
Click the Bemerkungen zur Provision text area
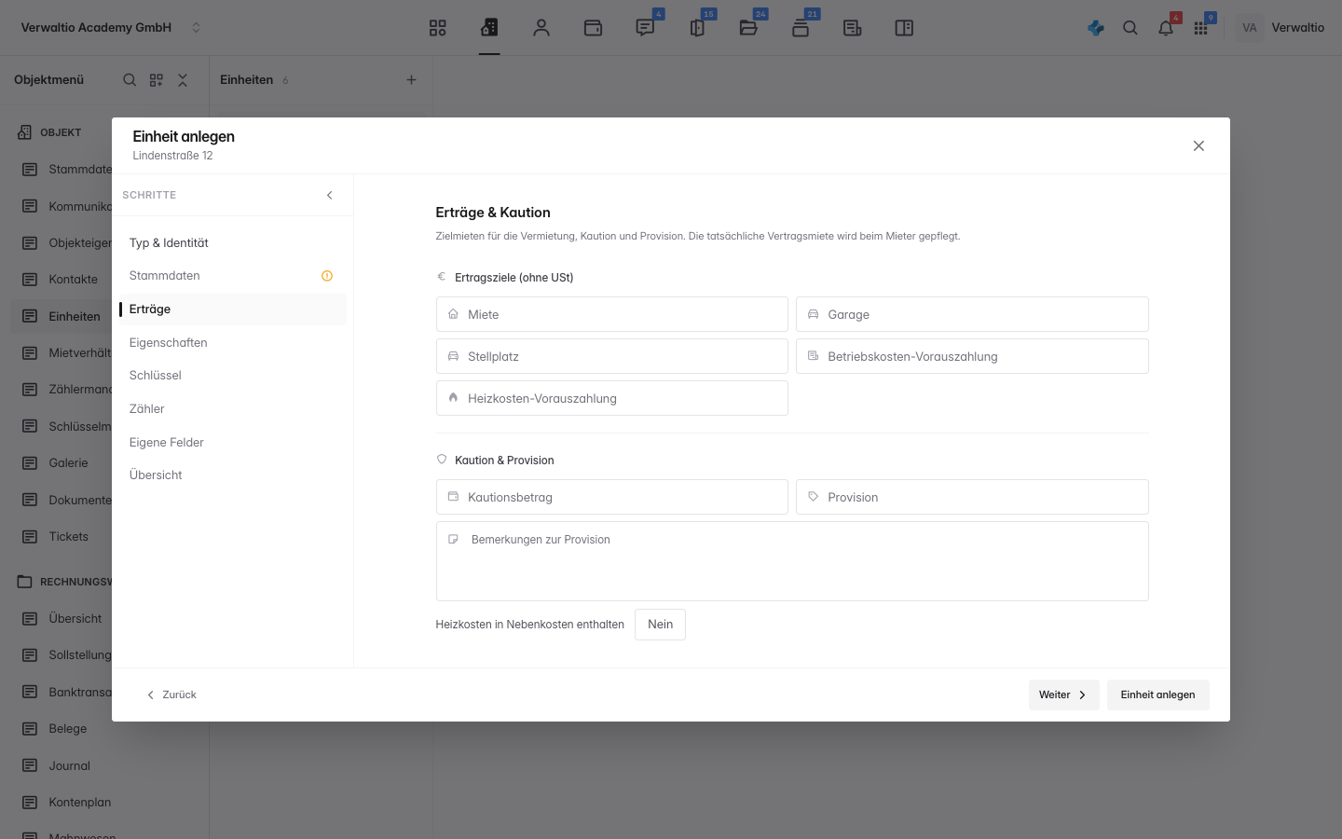(792, 561)
